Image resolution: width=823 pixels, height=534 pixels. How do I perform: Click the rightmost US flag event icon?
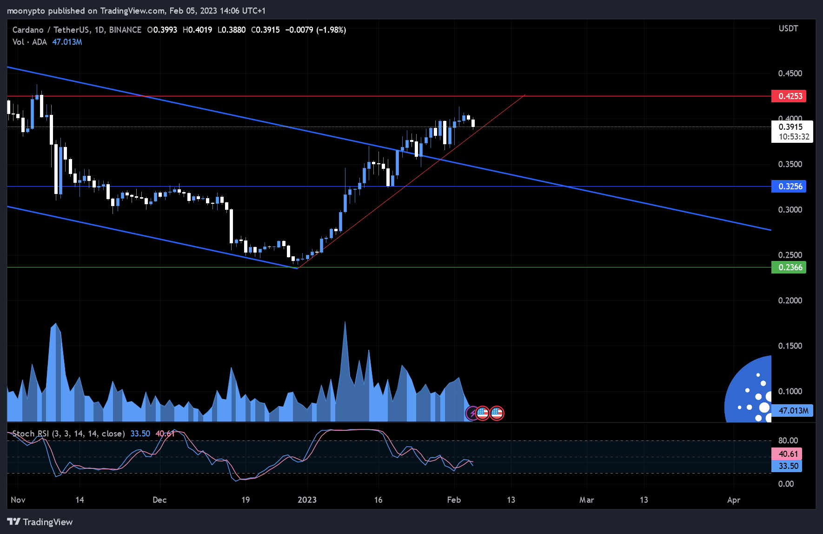coord(497,413)
